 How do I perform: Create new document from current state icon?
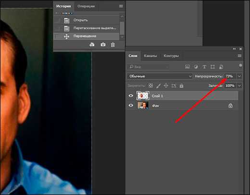tap(92, 45)
